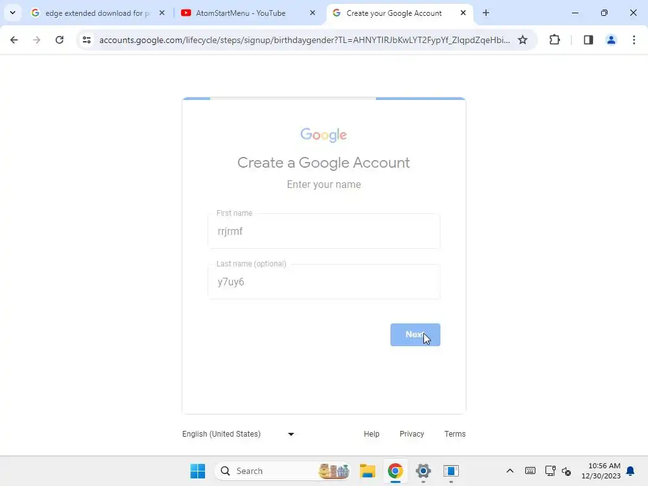Open the Chrome profile avatar
This screenshot has width=648, height=486.
coord(611,40)
